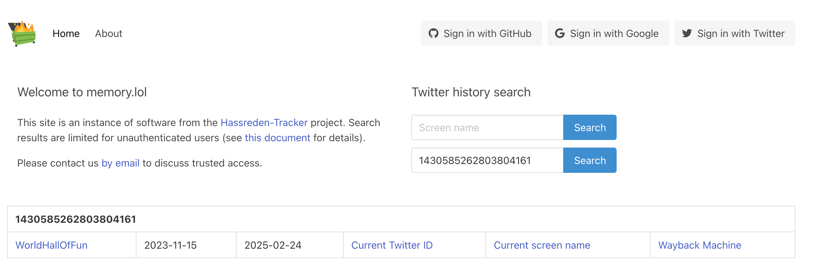Sign in with GitHub
Image resolution: width=827 pixels, height=273 pixels.
click(x=481, y=33)
